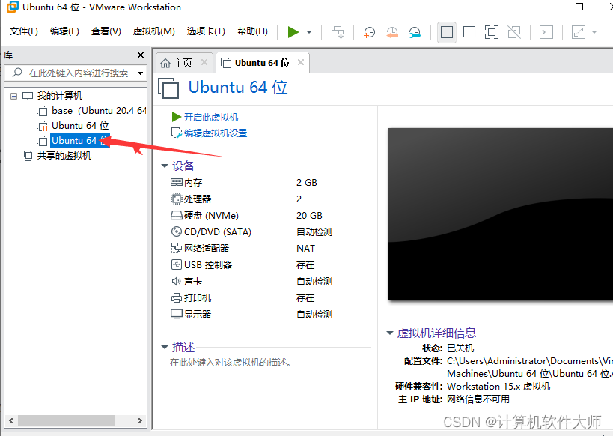
Task: Collapse the 设备 section
Action: [165, 166]
